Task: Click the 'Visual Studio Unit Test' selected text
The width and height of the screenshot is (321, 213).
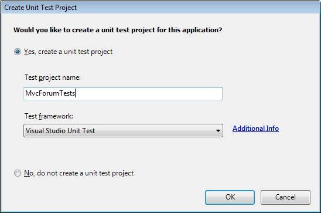Action: tap(60, 131)
